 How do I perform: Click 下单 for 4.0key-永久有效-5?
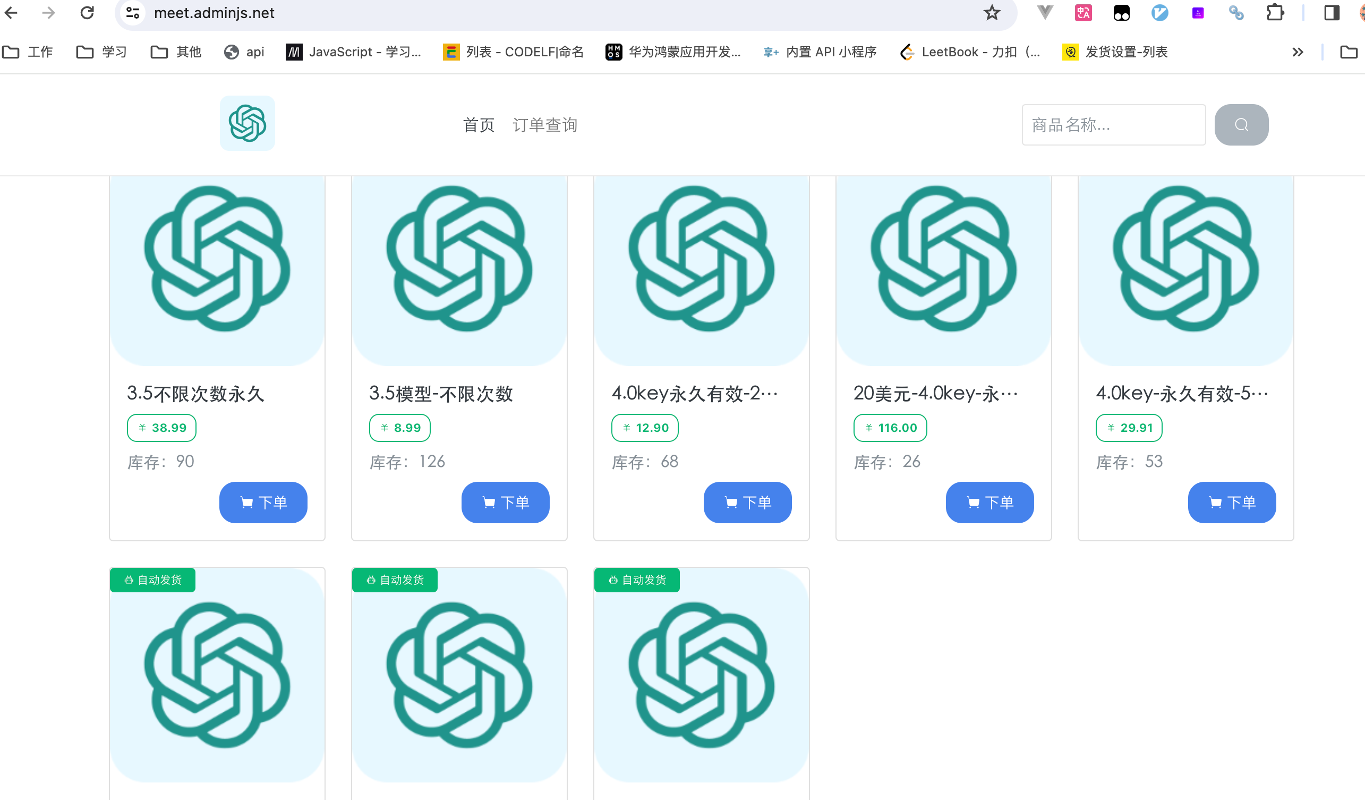1231,502
